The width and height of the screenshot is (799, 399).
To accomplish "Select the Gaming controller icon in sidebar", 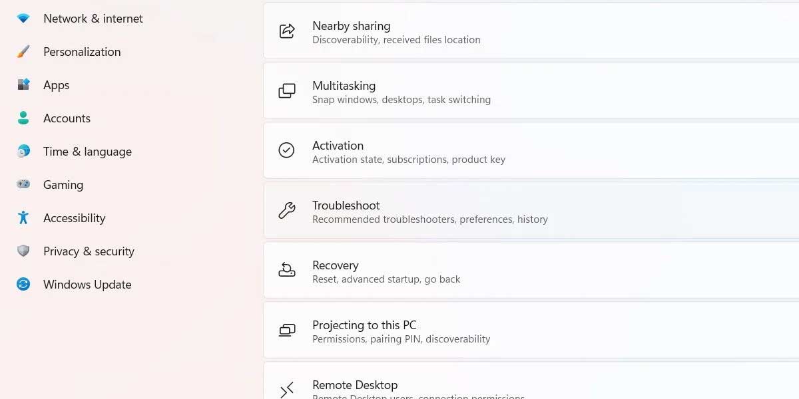I will (x=23, y=184).
